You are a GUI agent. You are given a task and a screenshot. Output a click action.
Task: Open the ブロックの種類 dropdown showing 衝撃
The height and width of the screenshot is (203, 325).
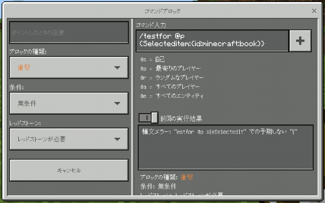pyautogui.click(x=69, y=67)
